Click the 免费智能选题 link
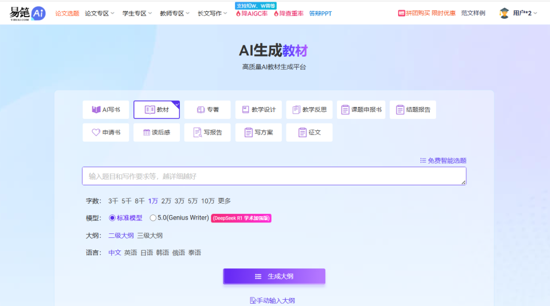 (443, 160)
